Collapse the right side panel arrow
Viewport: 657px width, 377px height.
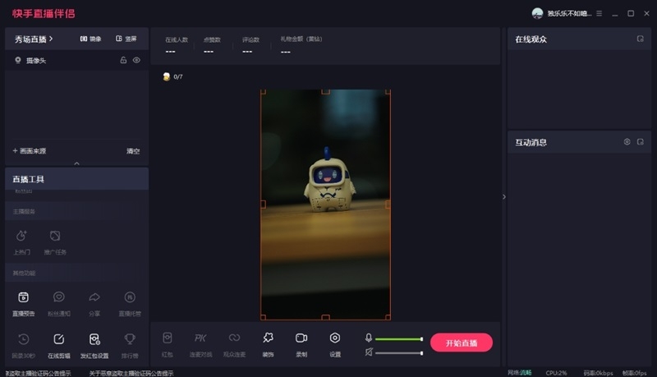click(x=504, y=196)
